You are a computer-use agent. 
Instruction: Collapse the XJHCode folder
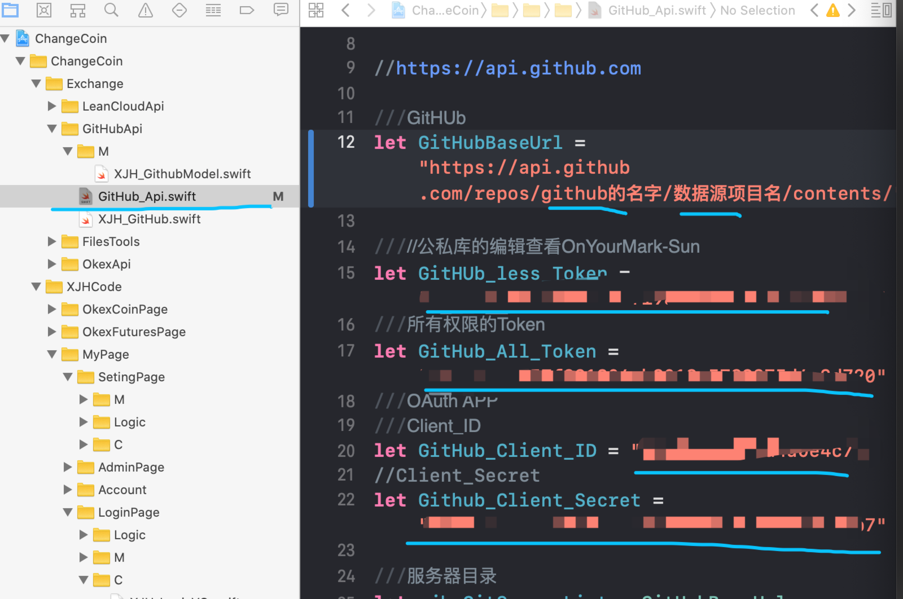point(36,286)
